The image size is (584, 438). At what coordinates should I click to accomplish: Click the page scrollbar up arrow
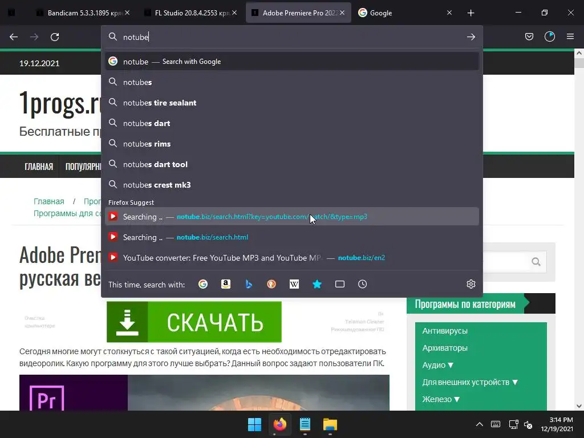point(579,53)
